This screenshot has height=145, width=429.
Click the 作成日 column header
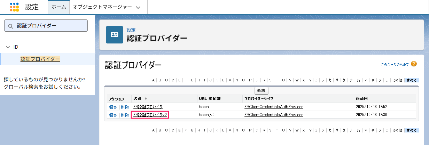click(361, 99)
